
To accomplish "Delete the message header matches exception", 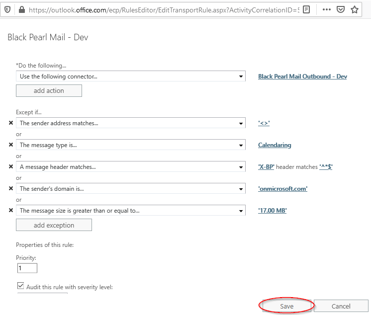I will (11, 167).
